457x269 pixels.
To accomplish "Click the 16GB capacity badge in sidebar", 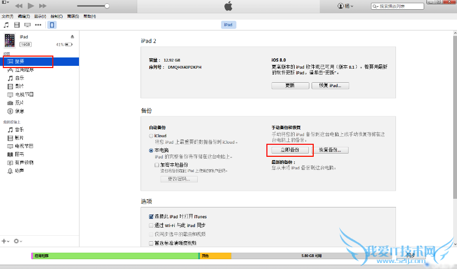I will click(x=26, y=44).
